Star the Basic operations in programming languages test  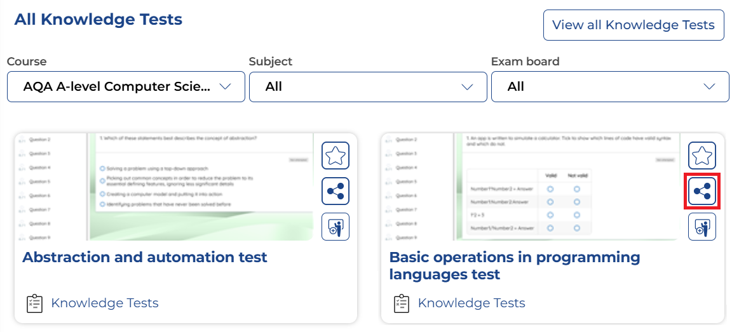pyautogui.click(x=701, y=156)
